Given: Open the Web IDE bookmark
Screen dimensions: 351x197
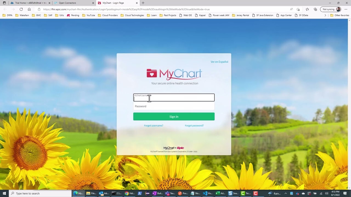Looking at the screenshot, I should [x=185, y=15].
